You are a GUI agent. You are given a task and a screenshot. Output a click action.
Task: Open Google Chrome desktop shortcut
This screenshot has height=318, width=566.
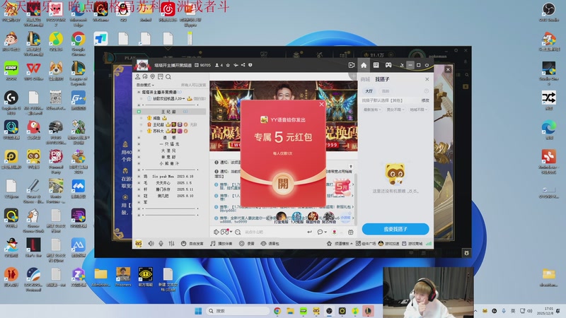(x=79, y=44)
